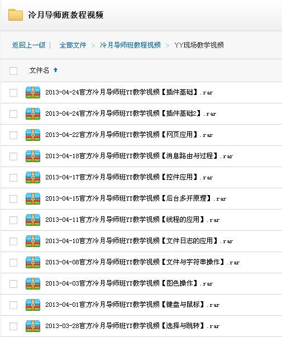Open file 2013-04-11 【线程的应用】.rar
282x337 pixels.
(x=132, y=220)
